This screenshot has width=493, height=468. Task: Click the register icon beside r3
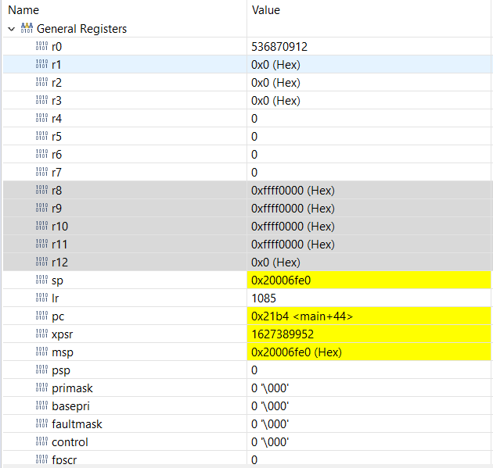[x=41, y=100]
